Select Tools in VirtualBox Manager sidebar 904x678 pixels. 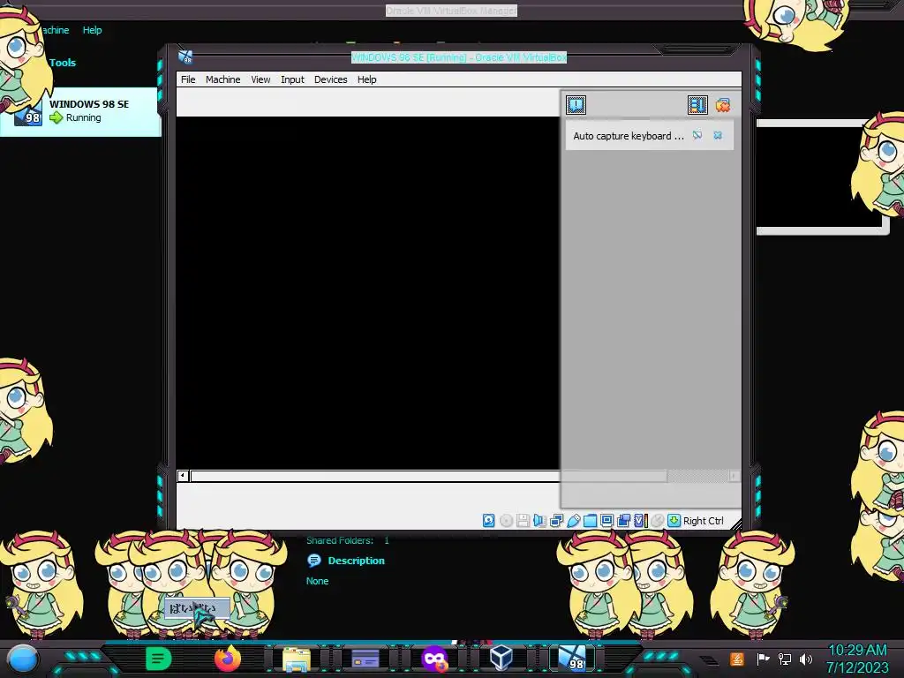[x=63, y=63]
